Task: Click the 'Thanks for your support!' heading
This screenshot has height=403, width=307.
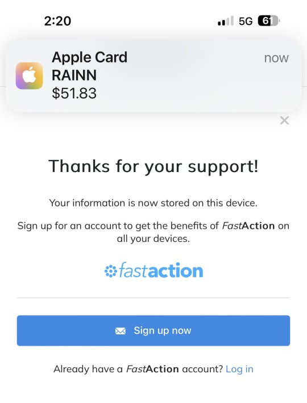Action: click(x=153, y=166)
